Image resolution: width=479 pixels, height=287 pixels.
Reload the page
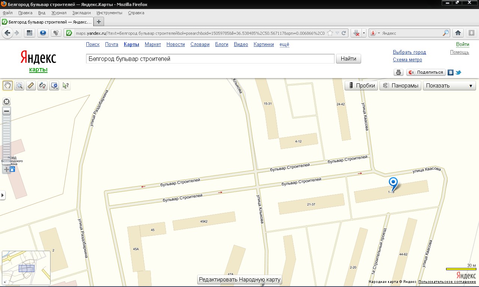(344, 33)
